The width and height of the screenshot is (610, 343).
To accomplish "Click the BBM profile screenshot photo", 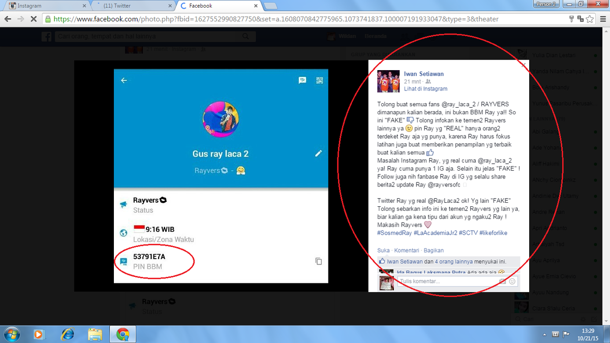I will point(221,176).
